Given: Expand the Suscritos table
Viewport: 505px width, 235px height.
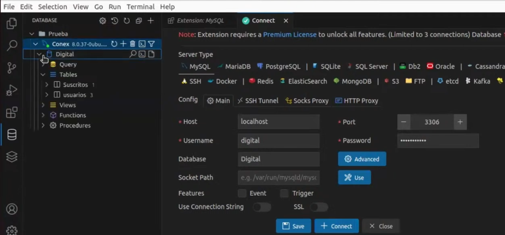Looking at the screenshot, I should pyautogui.click(x=47, y=85).
